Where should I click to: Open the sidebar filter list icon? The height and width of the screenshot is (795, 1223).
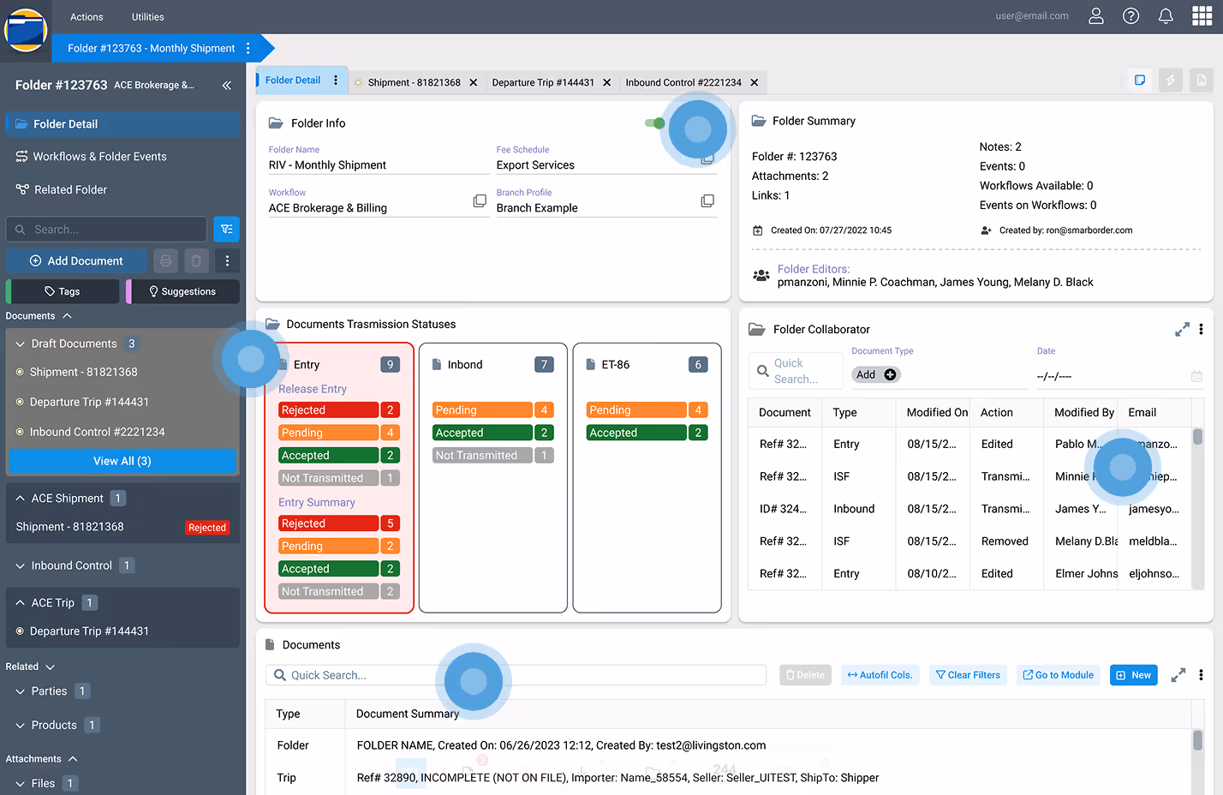(x=226, y=230)
